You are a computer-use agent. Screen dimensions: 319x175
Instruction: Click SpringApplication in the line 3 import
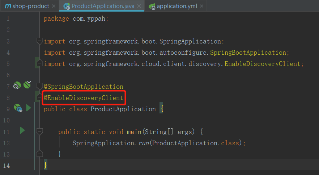click(x=190, y=41)
